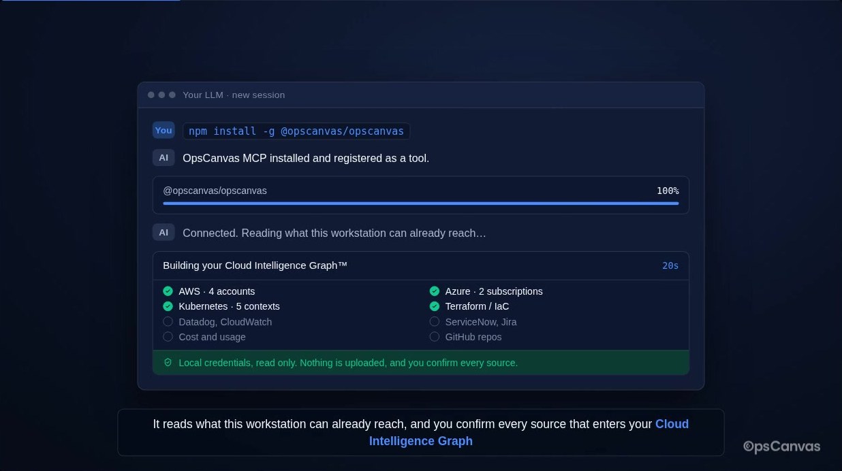This screenshot has height=471, width=842.
Task: Click the Your LLM · new session window title
Action: coord(234,95)
